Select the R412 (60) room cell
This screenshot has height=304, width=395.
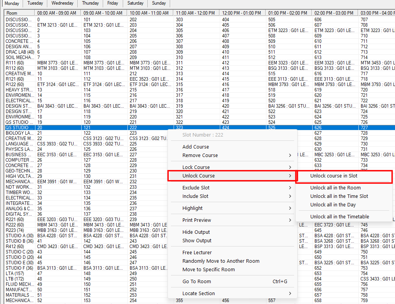(x=20, y=247)
